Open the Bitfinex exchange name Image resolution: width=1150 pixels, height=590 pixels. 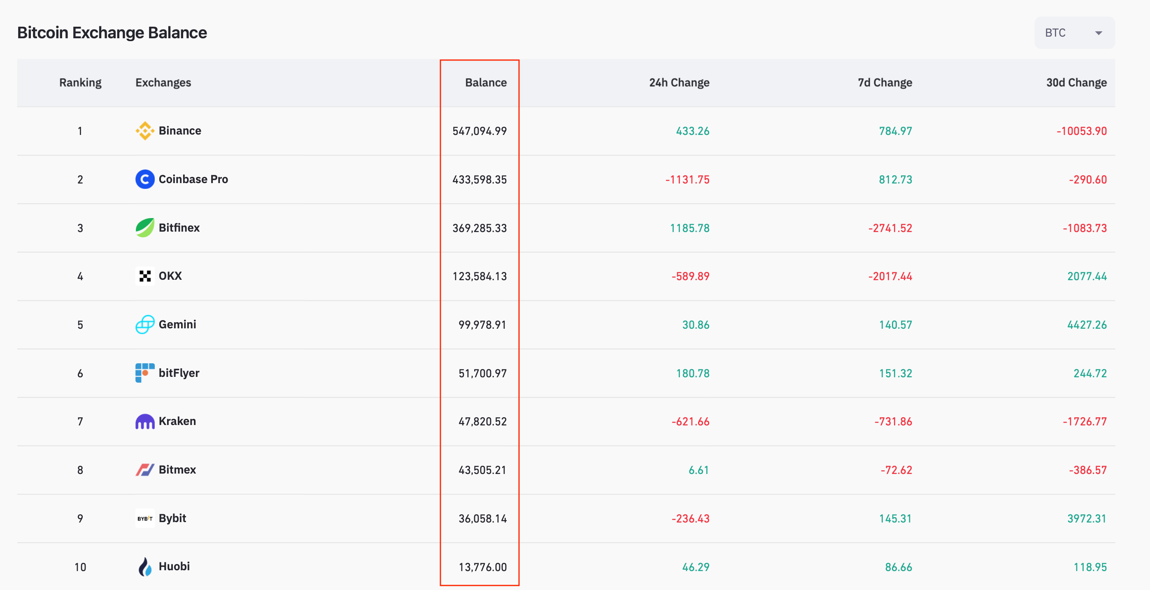tap(179, 228)
